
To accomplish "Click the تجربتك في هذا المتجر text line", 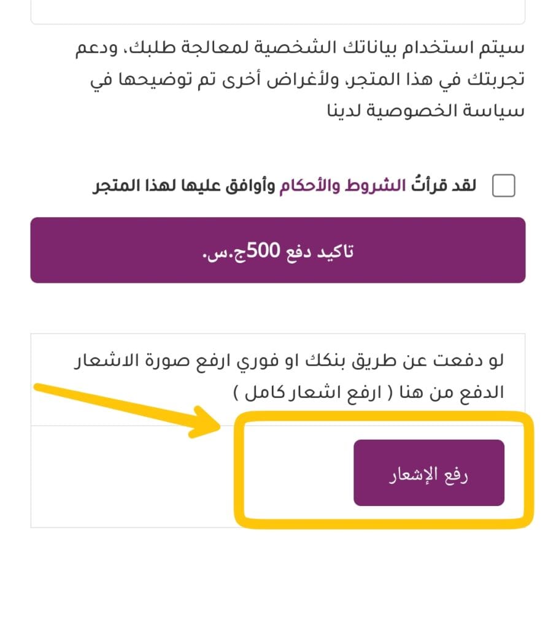I will pyautogui.click(x=307, y=79).
